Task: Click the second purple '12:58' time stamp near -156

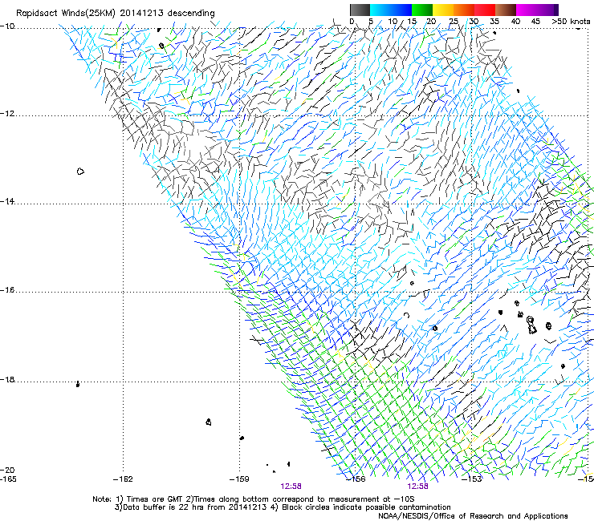Action: tap(418, 487)
